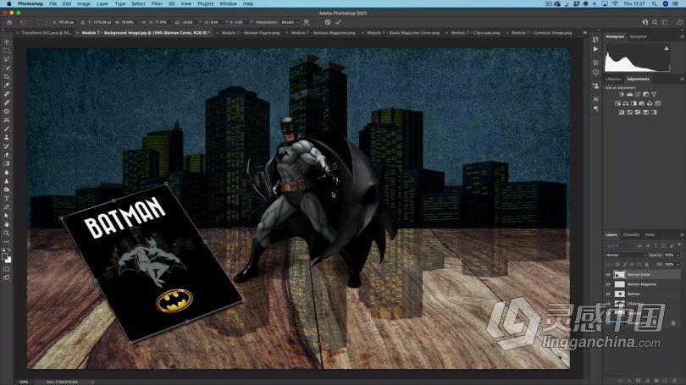Click the Home icon in options bar
Viewport: 686px width, 385px height.
(9, 22)
